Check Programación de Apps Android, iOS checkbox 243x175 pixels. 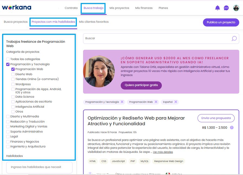click(x=13, y=89)
